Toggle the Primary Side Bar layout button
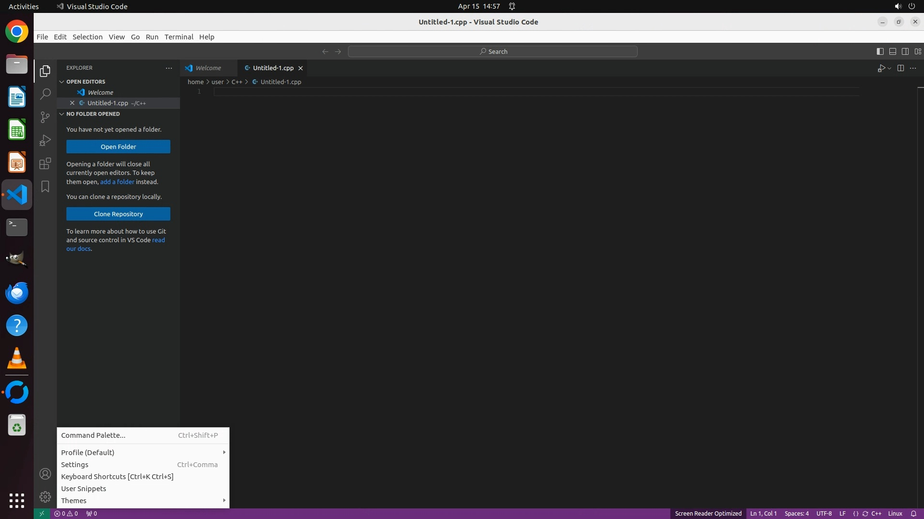This screenshot has width=924, height=519. point(880,51)
